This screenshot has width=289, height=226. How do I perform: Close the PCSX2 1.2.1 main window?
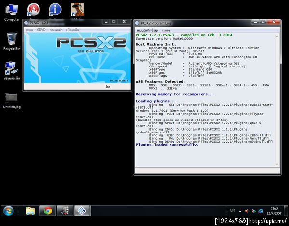pyautogui.click(x=124, y=22)
